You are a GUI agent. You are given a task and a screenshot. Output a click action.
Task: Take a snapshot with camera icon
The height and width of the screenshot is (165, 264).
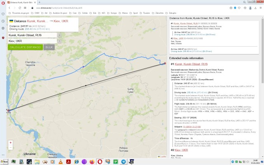pos(231,8)
